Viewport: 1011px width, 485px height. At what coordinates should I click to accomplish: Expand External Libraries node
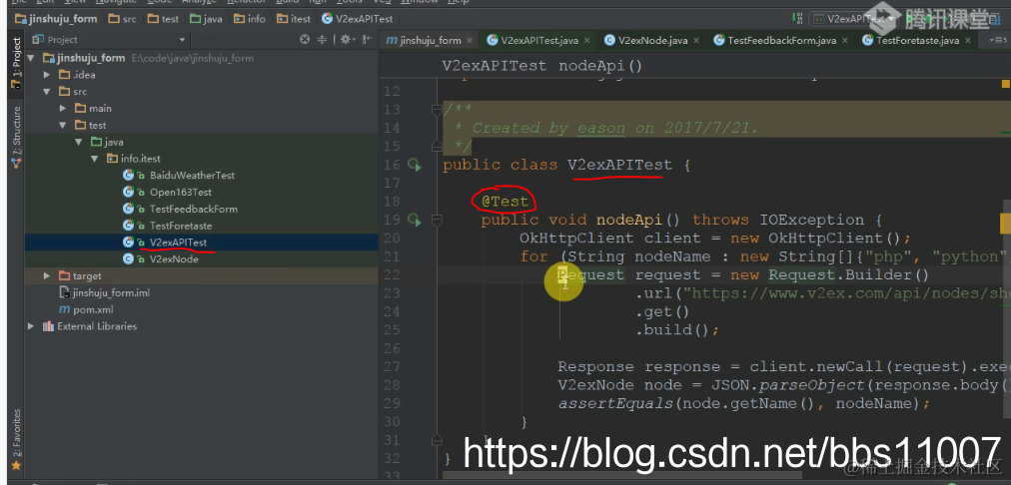coord(31,326)
